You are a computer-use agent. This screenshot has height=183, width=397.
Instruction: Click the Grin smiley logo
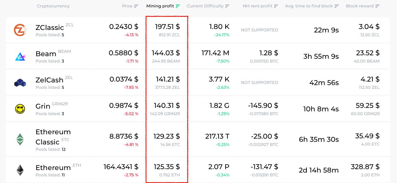[20, 109]
